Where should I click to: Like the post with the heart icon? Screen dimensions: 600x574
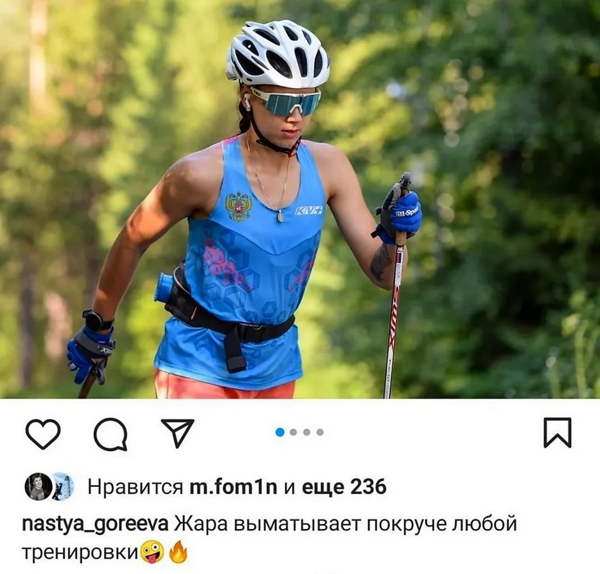[x=43, y=434]
